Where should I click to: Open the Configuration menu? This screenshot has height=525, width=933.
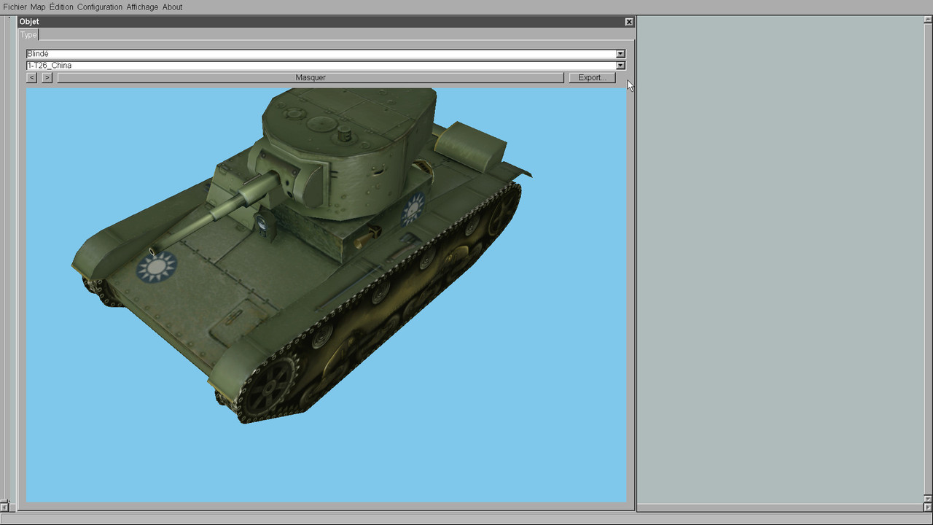point(100,7)
